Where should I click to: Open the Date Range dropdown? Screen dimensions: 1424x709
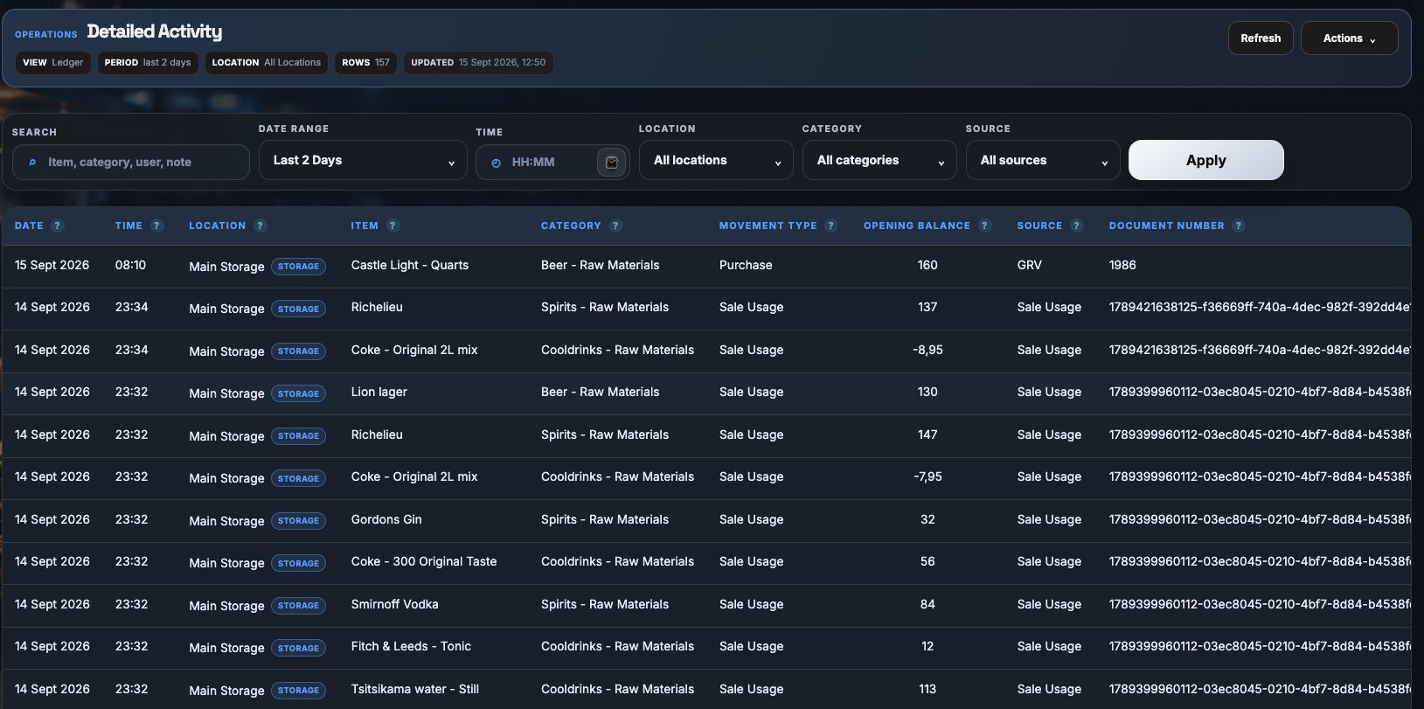(x=363, y=161)
